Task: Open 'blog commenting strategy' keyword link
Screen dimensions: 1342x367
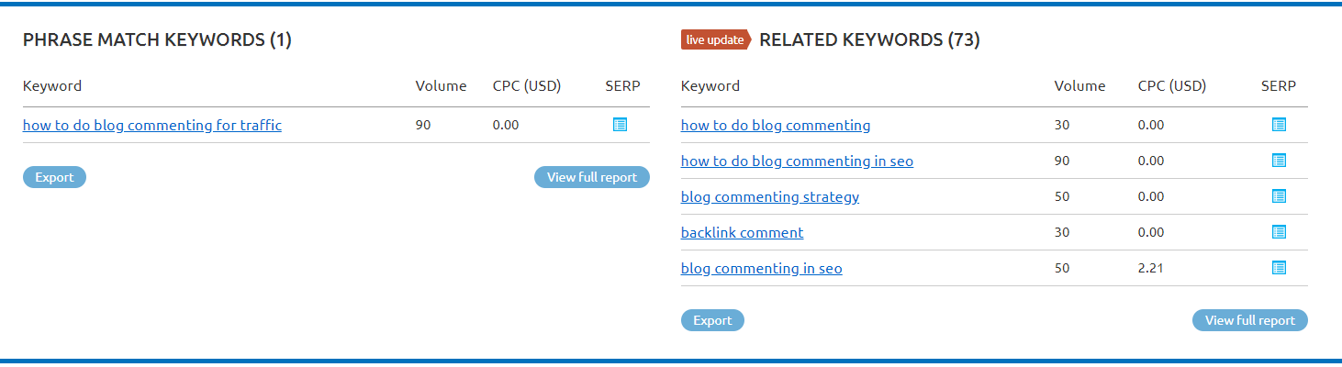Action: 770,196
